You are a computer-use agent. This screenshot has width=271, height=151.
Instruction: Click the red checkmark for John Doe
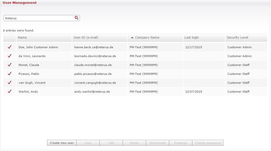click(x=10, y=47)
